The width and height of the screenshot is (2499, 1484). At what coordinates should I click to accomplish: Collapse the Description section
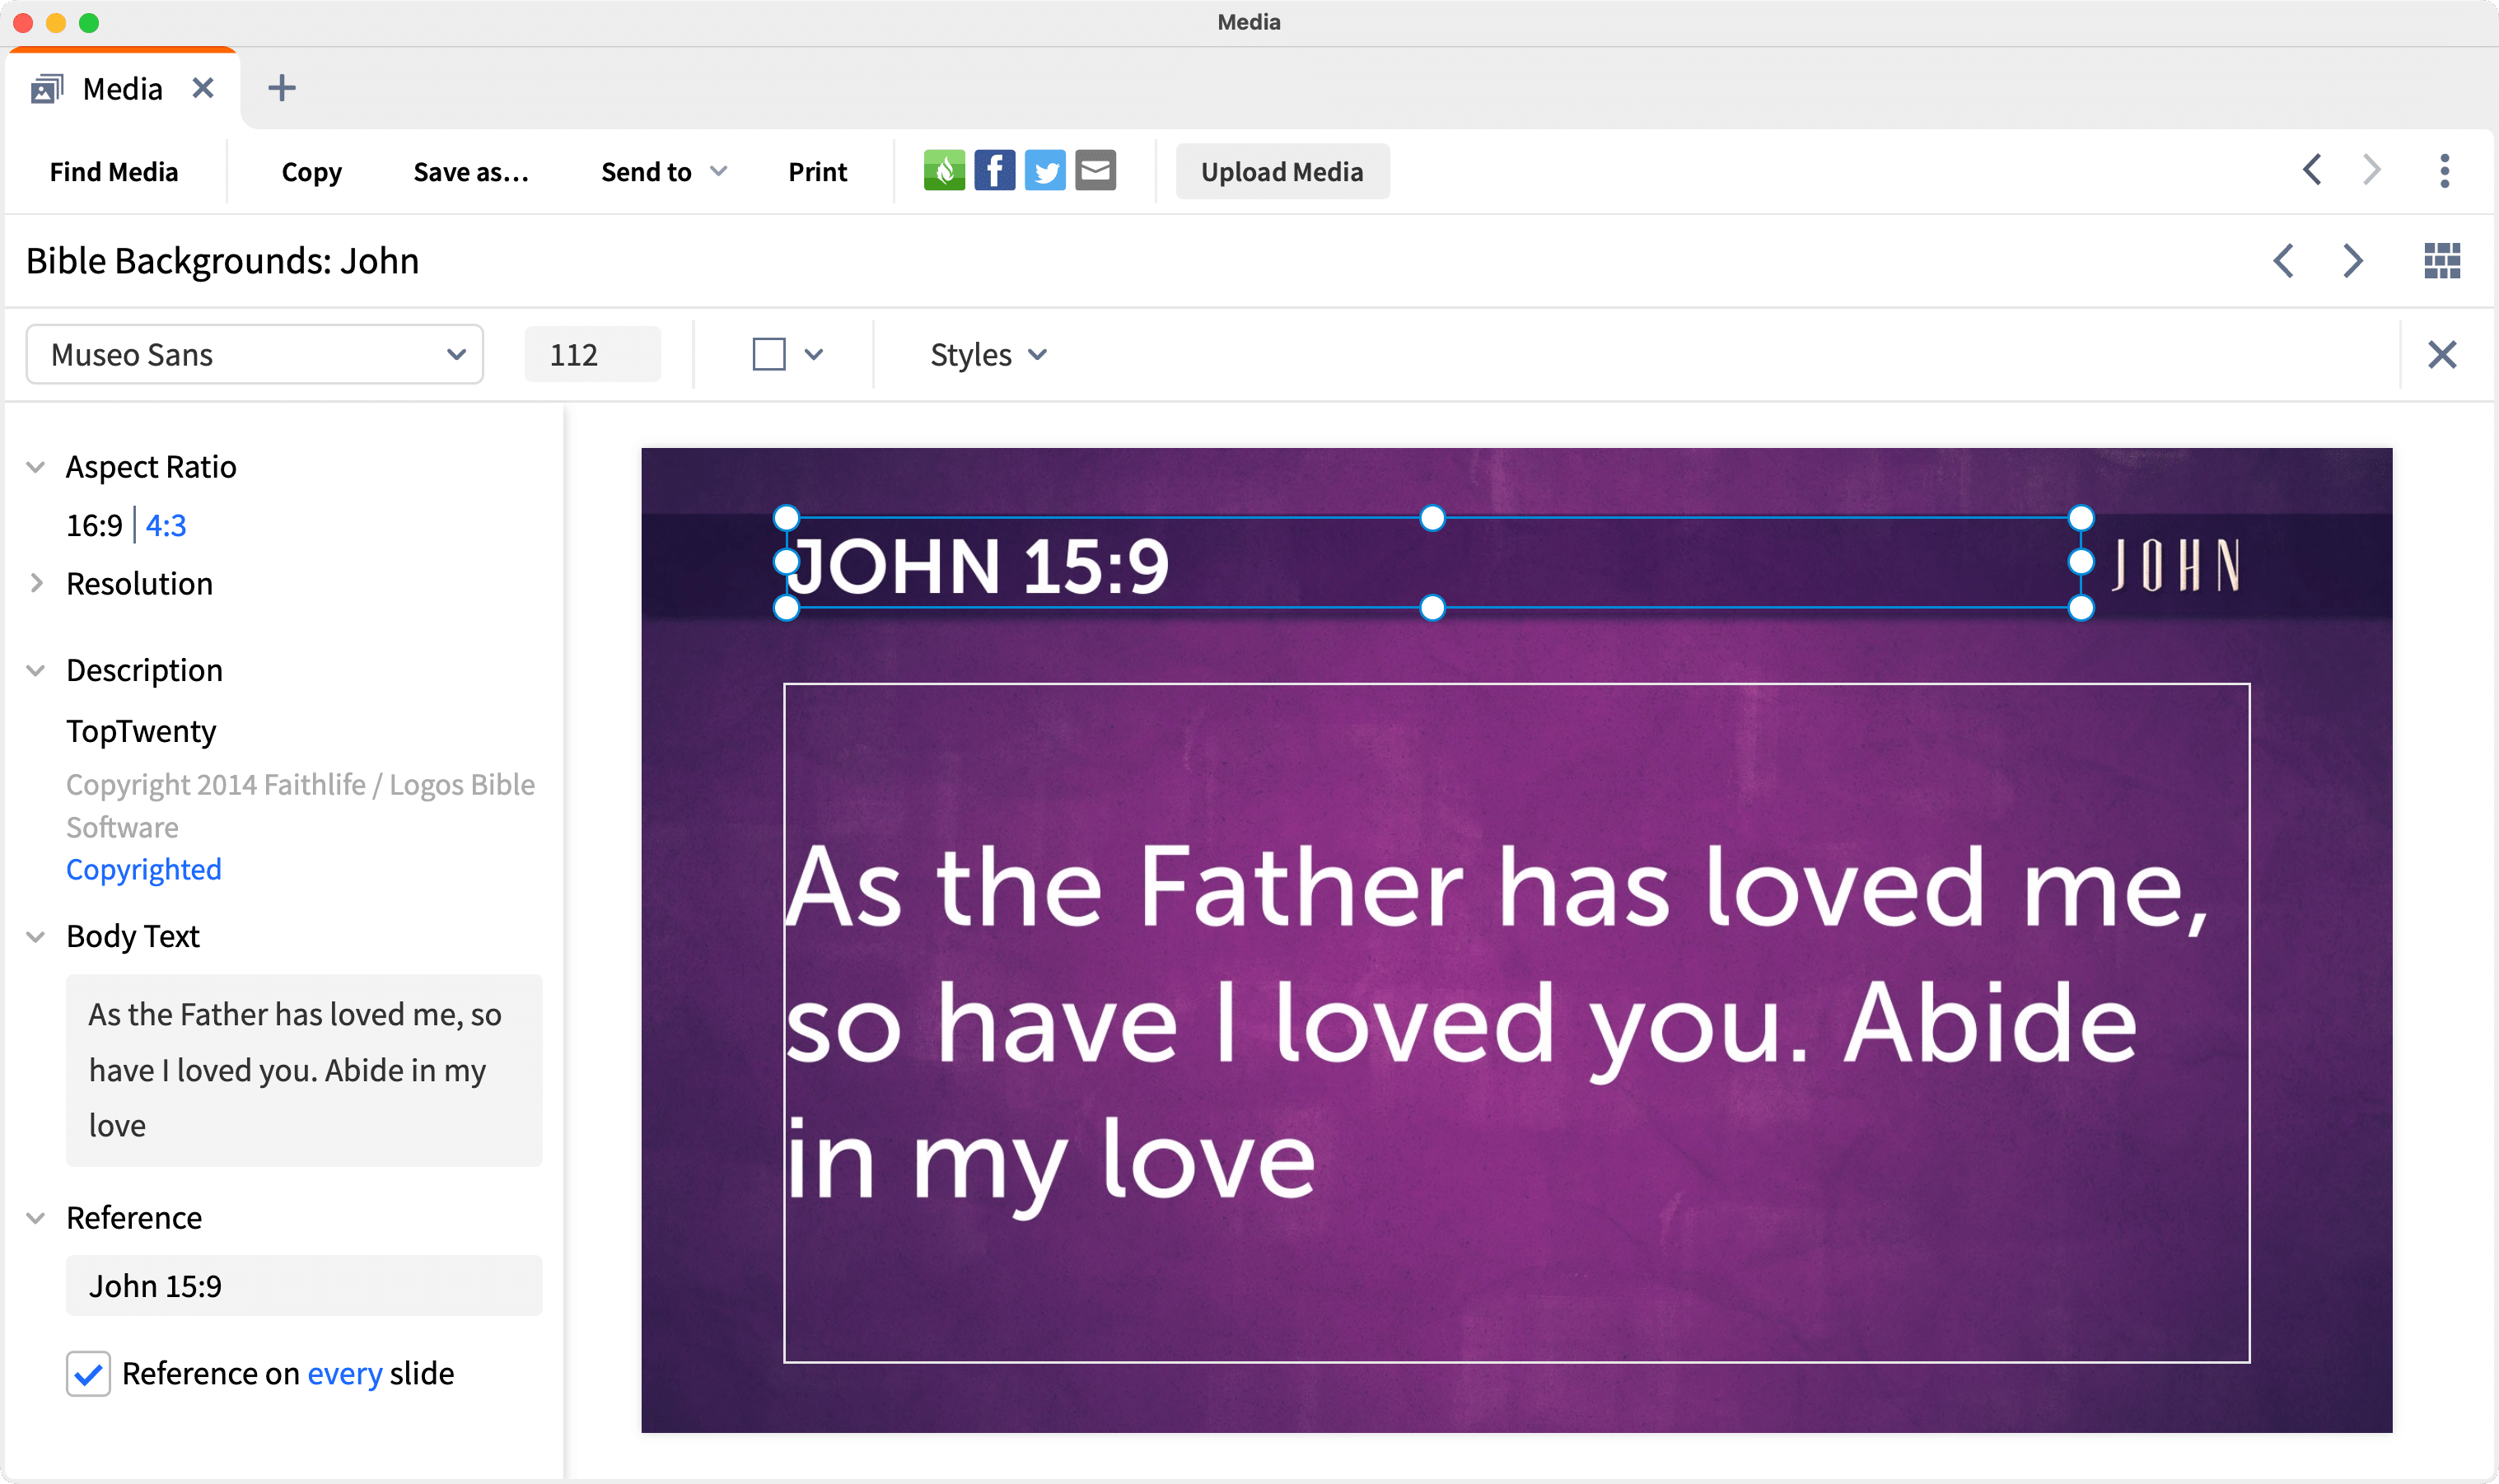pos(36,670)
